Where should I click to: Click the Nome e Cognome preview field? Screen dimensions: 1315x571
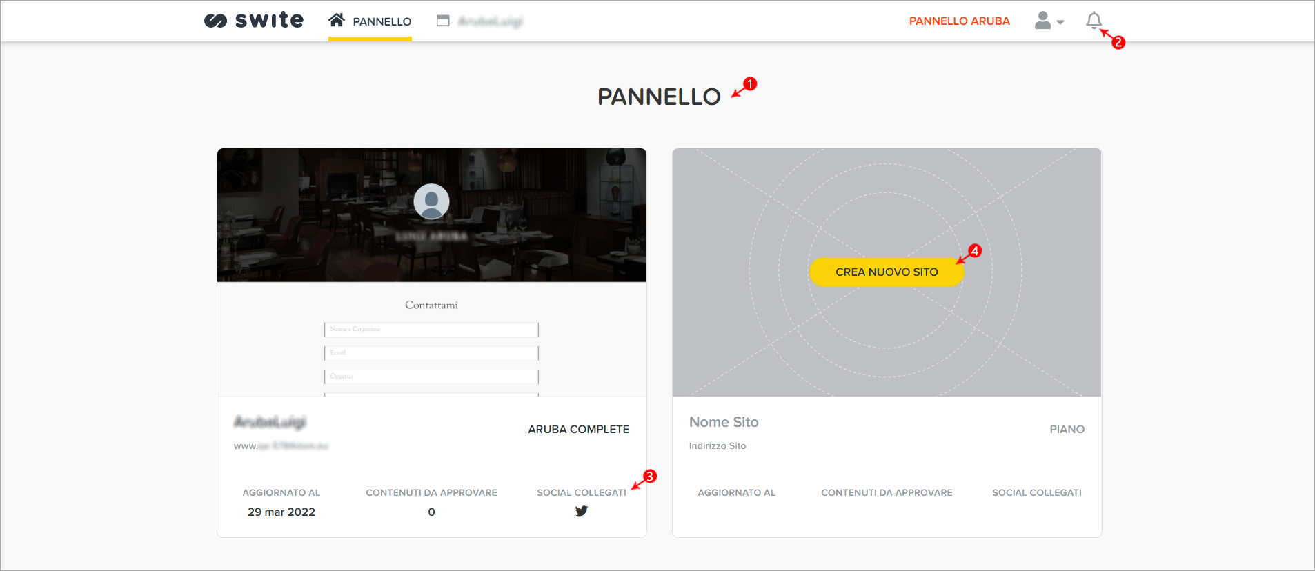(431, 330)
